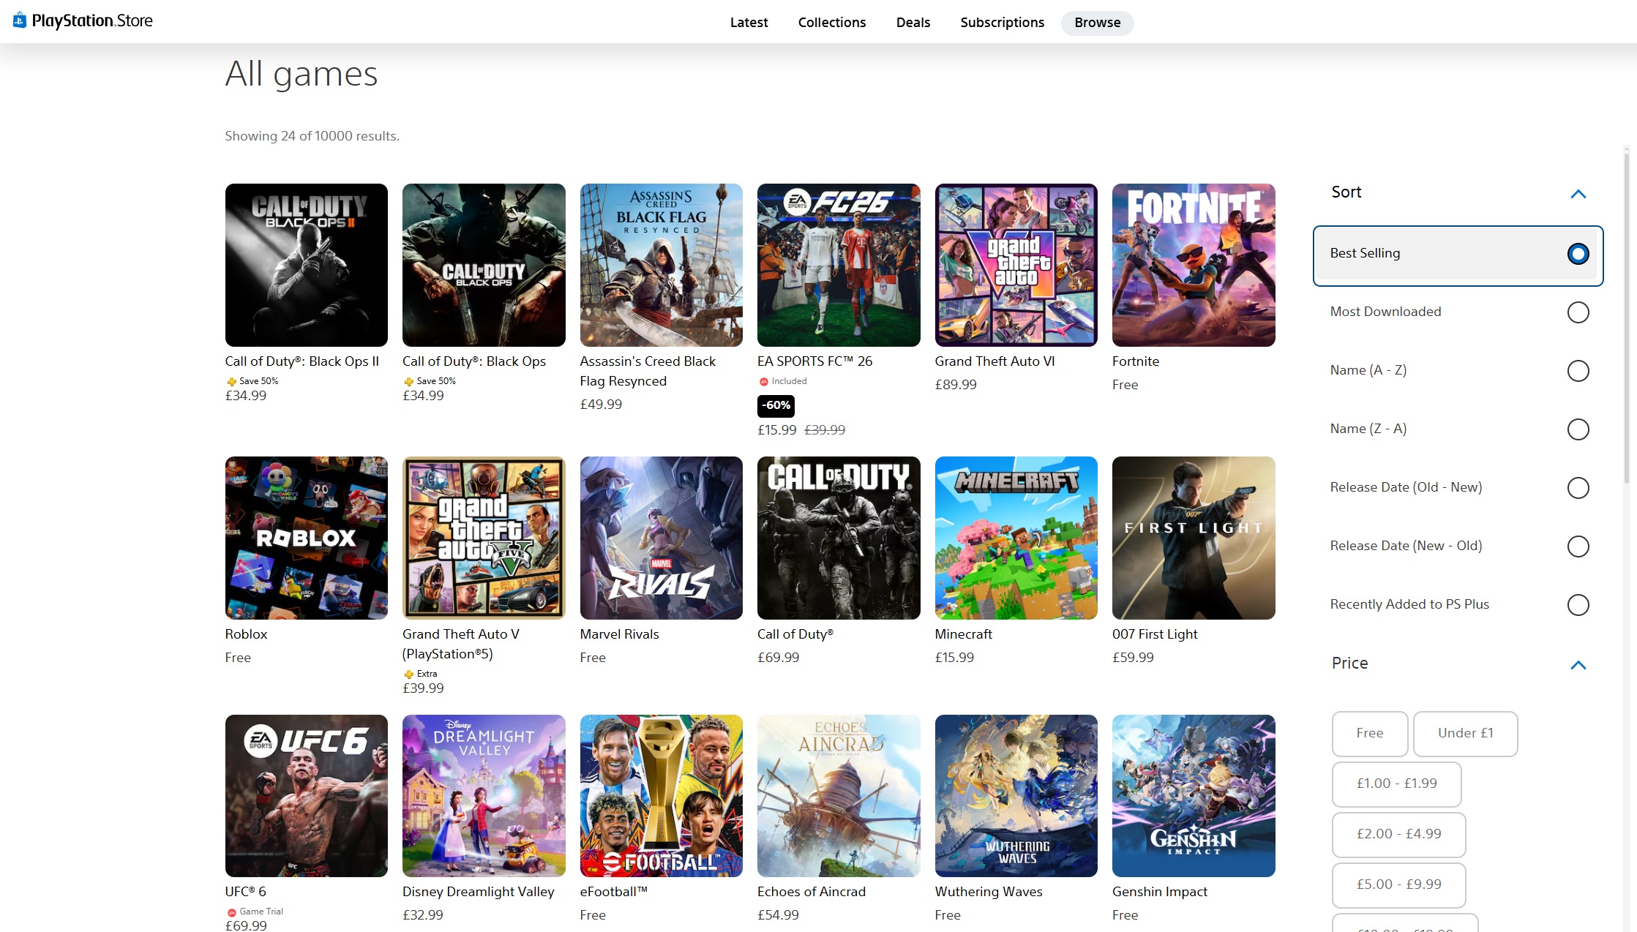Open Call of Duty Black Ops cover art
Viewport: 1637px width, 932px height.
tap(484, 265)
